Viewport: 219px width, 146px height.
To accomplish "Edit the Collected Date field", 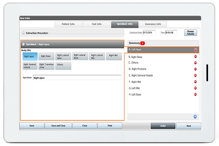I will (149, 32).
